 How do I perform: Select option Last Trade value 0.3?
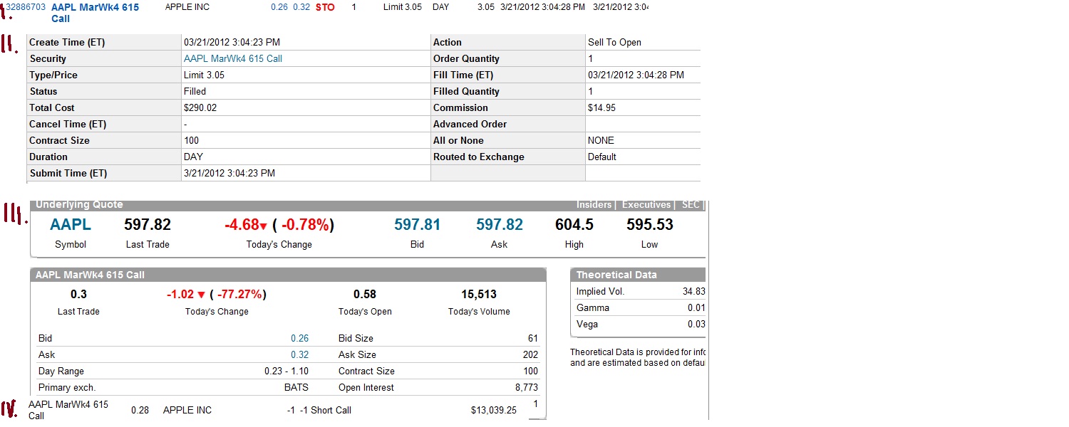coord(78,295)
